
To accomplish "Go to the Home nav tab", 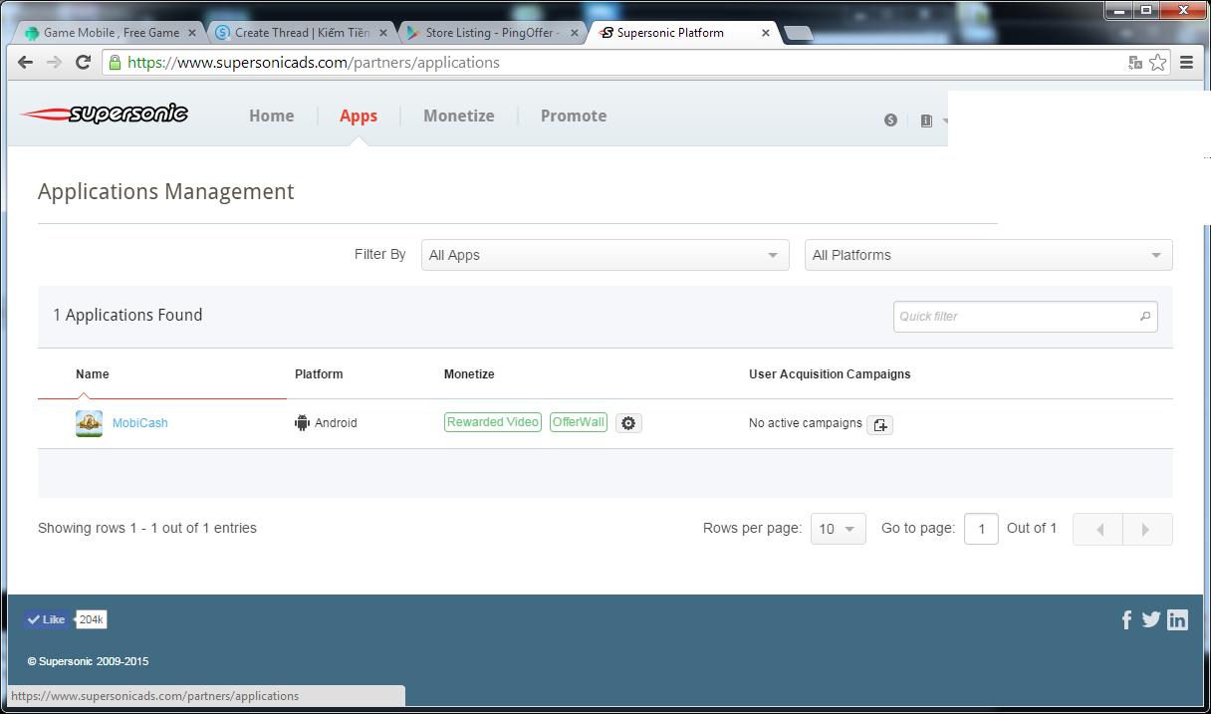I will click(272, 116).
